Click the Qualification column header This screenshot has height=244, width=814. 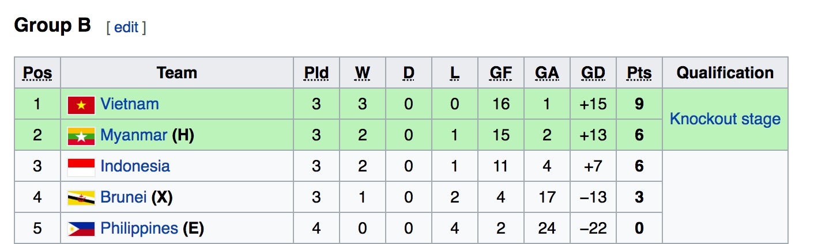[725, 73]
